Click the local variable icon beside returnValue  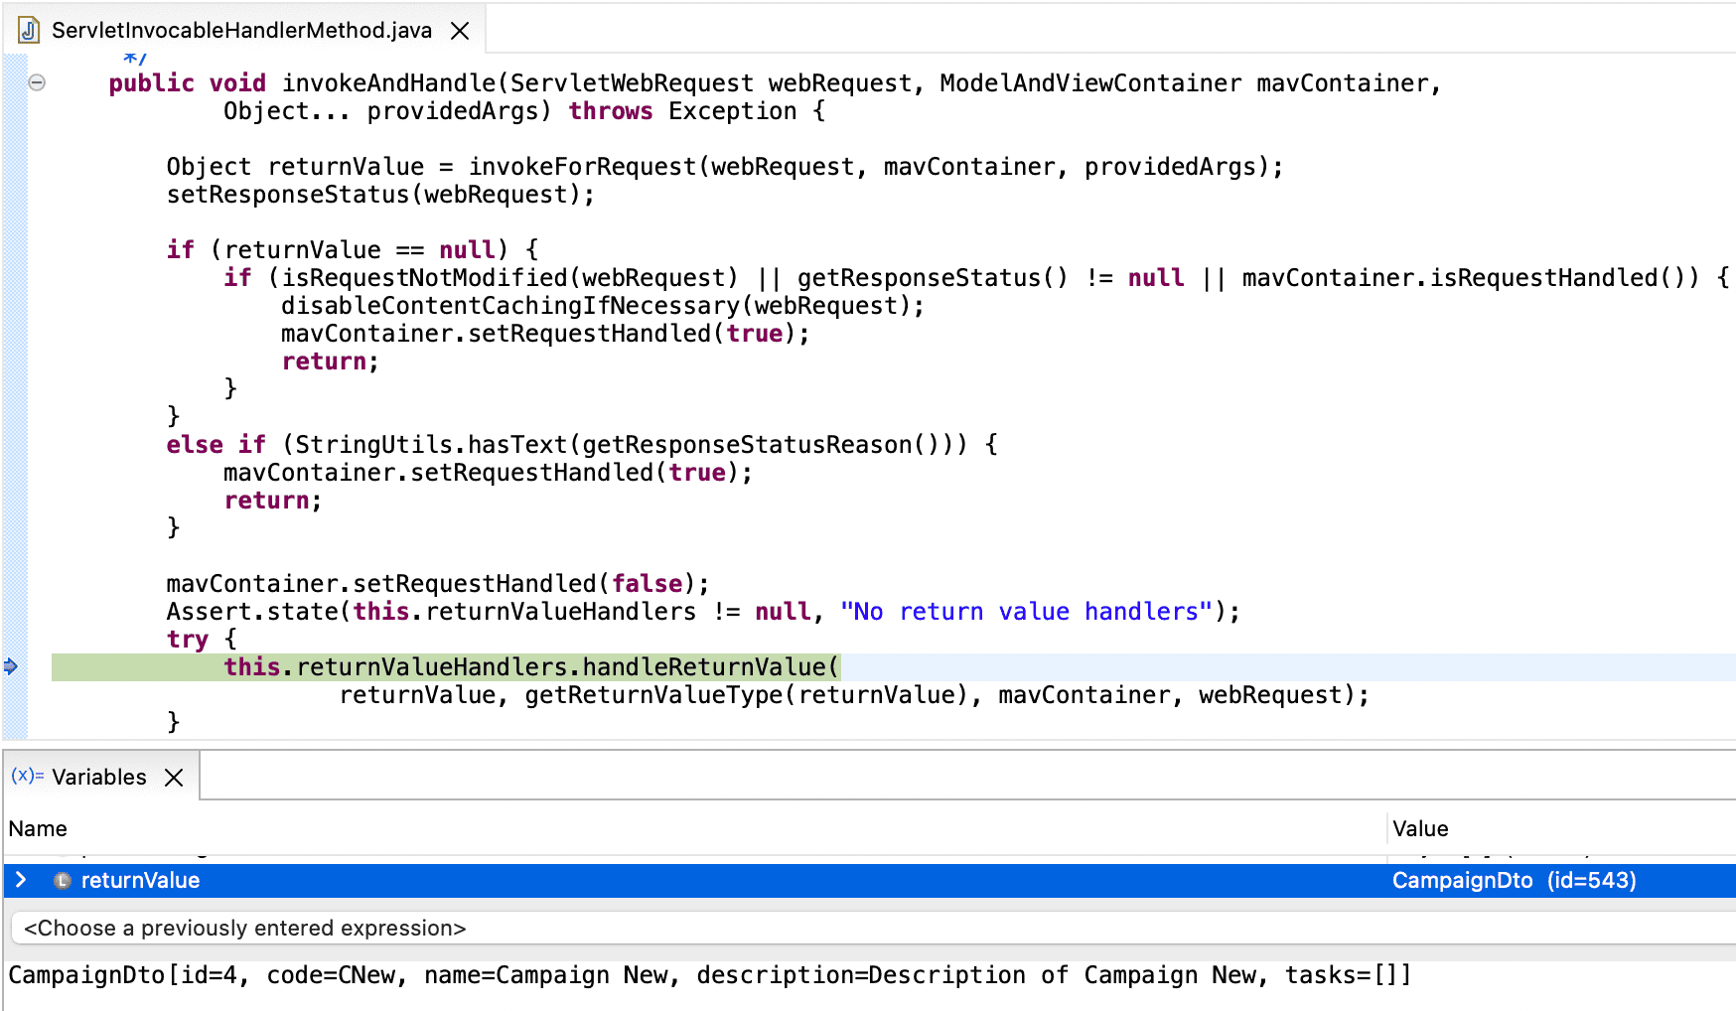63,881
